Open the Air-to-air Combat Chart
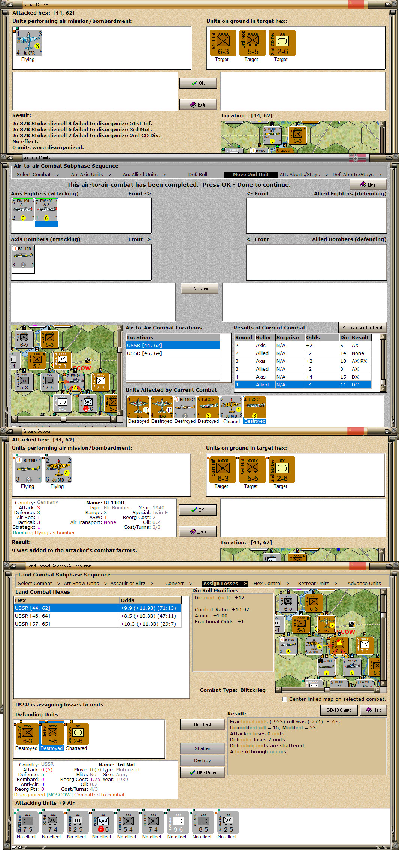 tap(362, 327)
